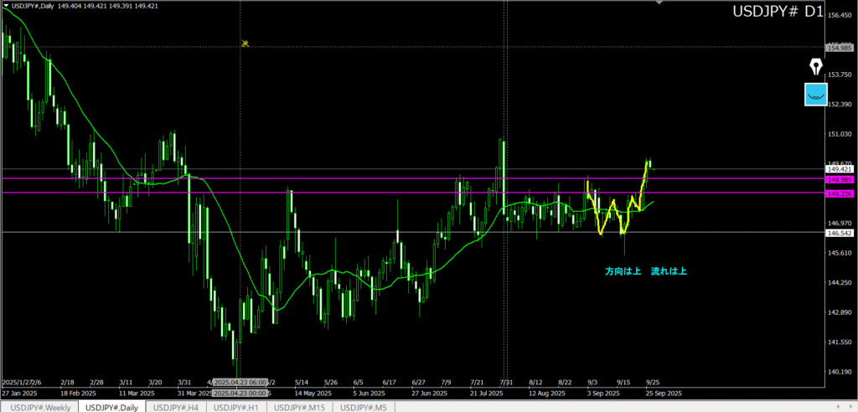Click the yellow marker on the crosshair
Screen dimensions: 858x412
coord(246,43)
